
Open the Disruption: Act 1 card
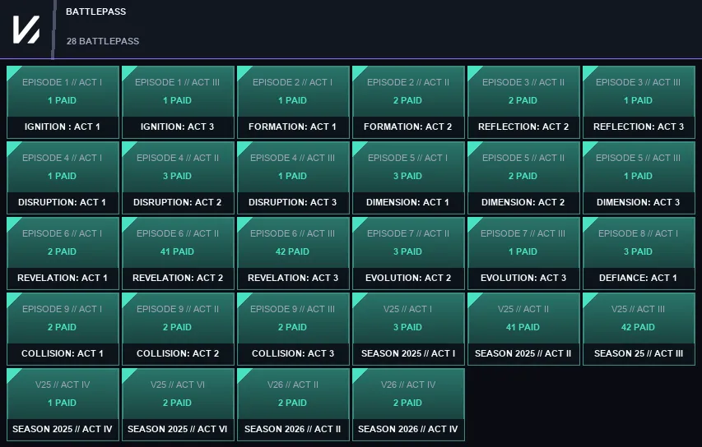(63, 178)
